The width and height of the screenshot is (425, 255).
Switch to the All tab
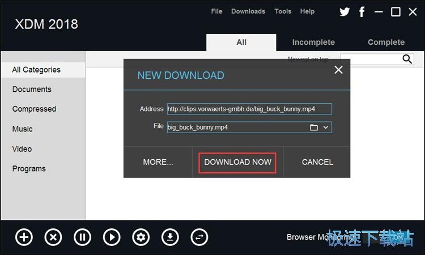(241, 42)
